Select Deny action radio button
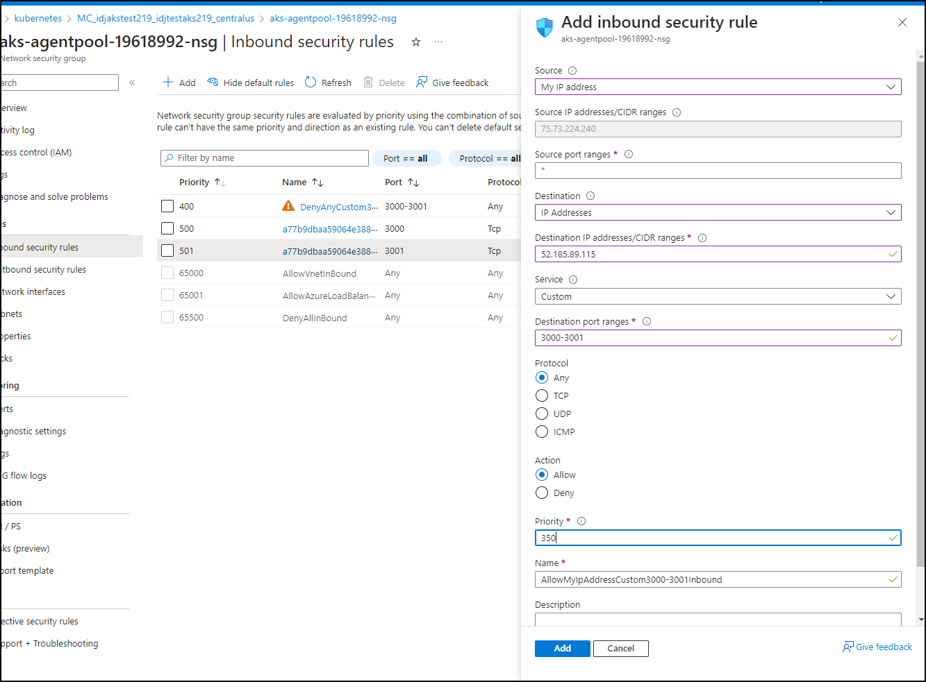This screenshot has height=682, width=926. click(x=542, y=493)
